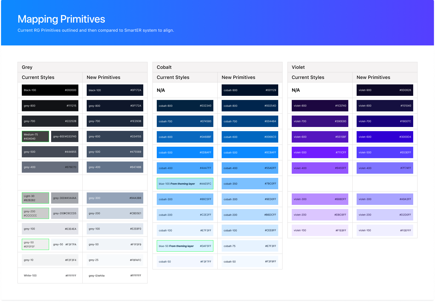Select the cobalt-600 #0A68BF swatch
The width and height of the screenshot is (435, 302).
tap(185, 137)
